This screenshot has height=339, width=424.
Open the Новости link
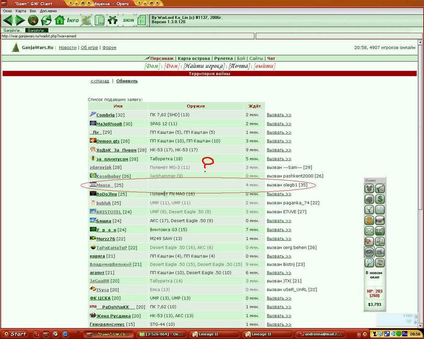[67, 47]
